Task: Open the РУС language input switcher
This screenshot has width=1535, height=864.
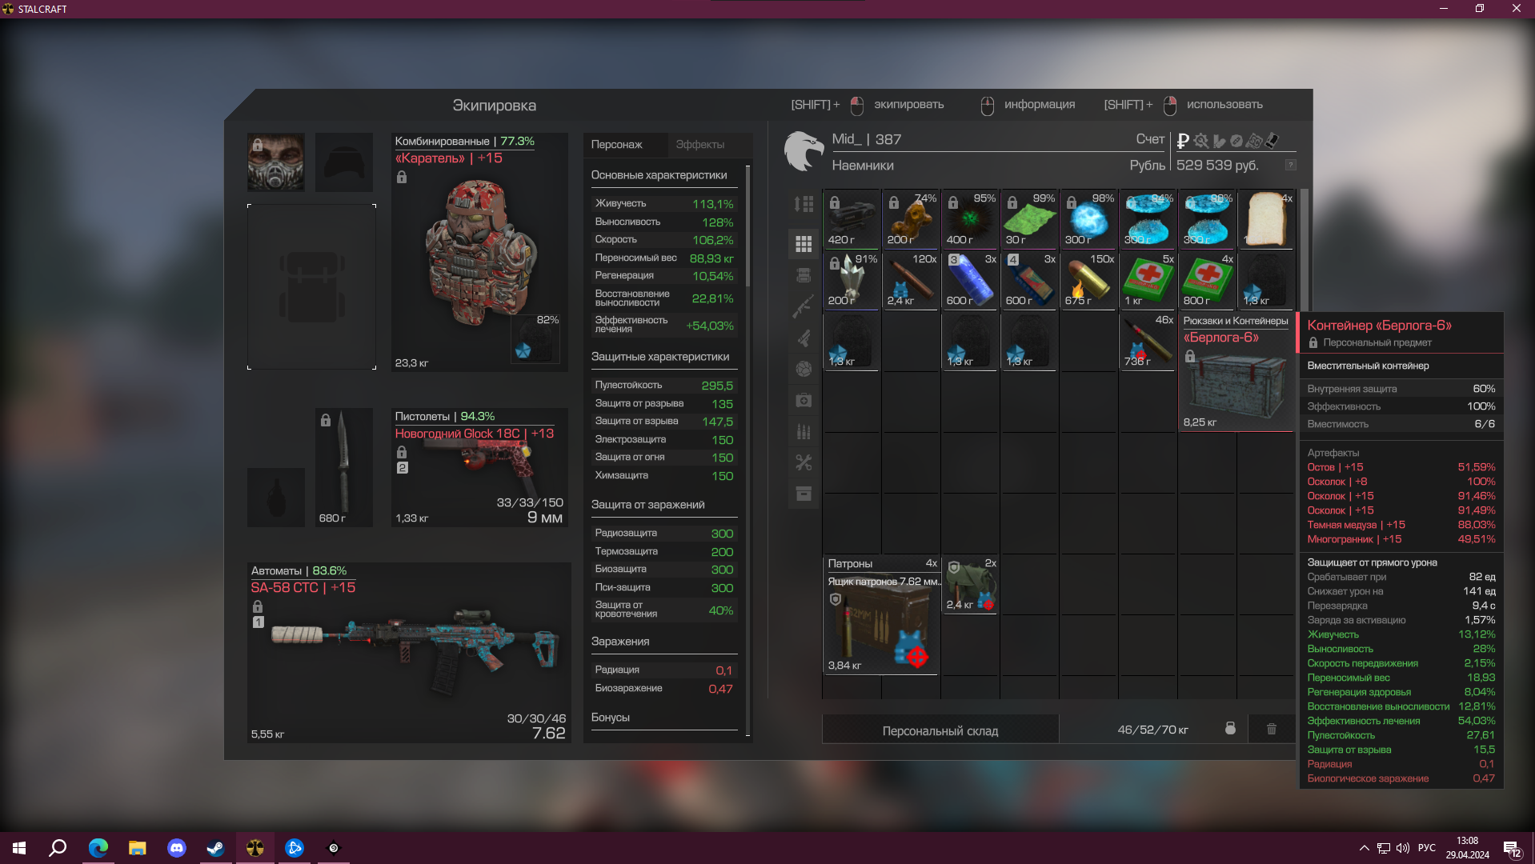Action: [1426, 848]
